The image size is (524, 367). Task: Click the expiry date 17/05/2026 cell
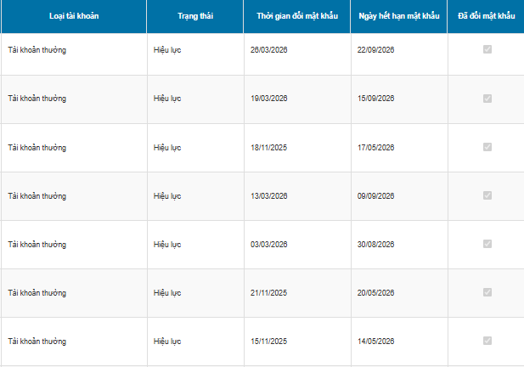coord(376,148)
